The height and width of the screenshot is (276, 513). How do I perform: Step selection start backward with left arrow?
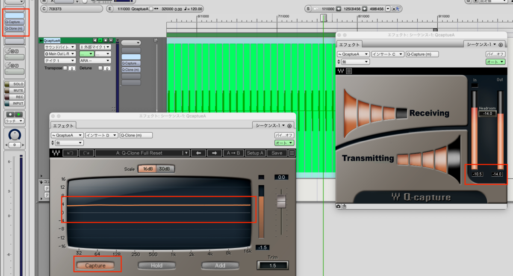click(339, 9)
